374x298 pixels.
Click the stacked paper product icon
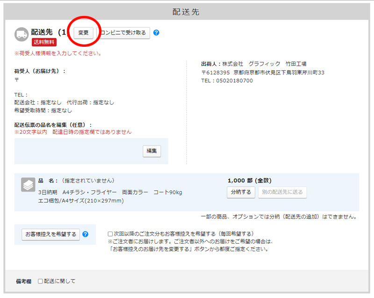(28, 185)
